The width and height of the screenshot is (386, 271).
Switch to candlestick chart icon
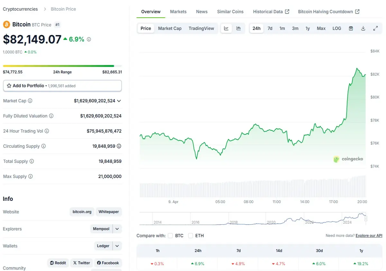tap(238, 28)
